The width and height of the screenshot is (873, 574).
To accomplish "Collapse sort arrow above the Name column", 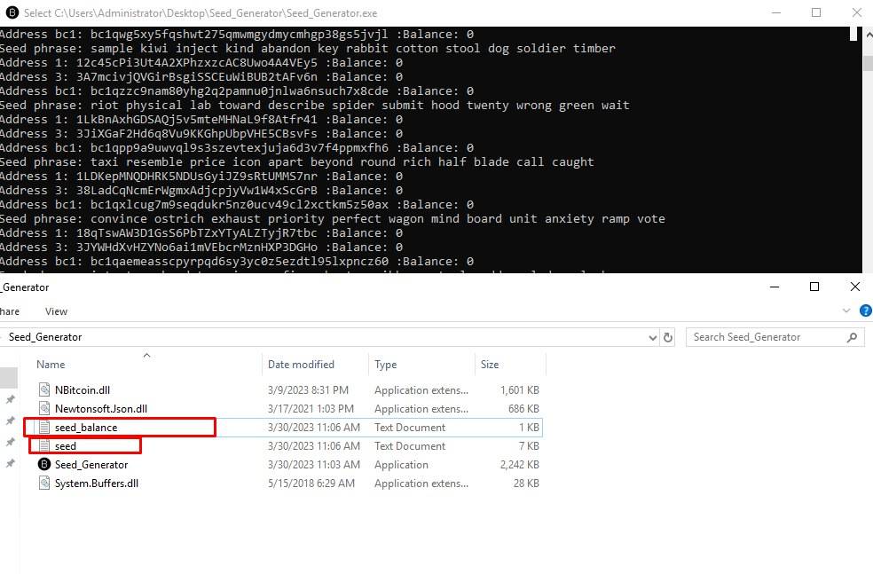I will pos(147,355).
